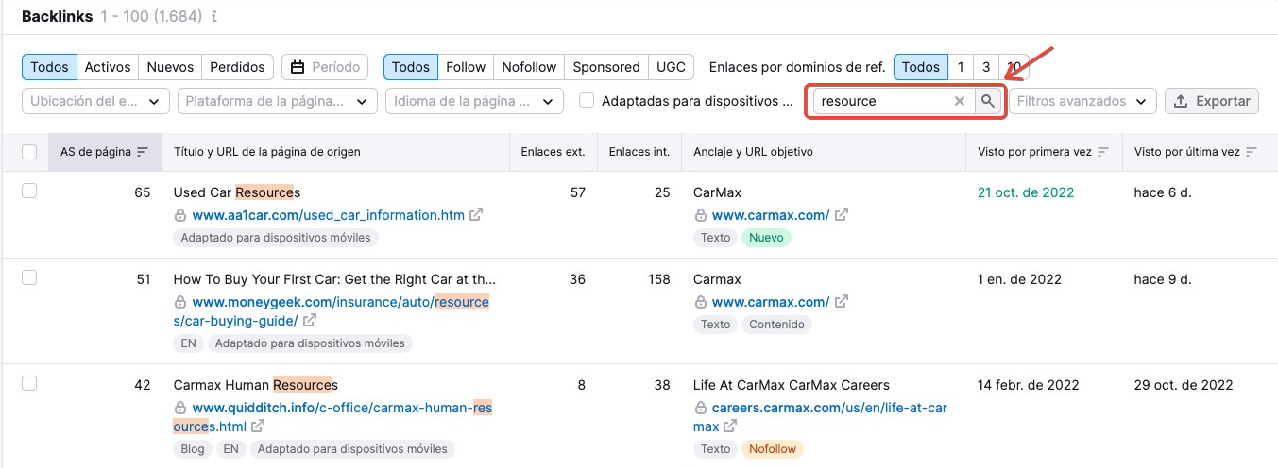Click the Exportar button

1212,101
